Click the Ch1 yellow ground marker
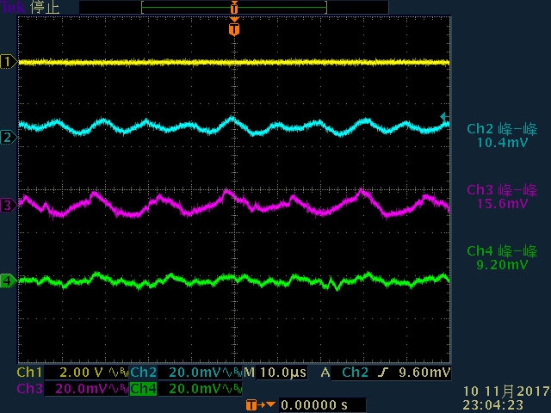This screenshot has width=551, height=413. pyautogui.click(x=9, y=62)
